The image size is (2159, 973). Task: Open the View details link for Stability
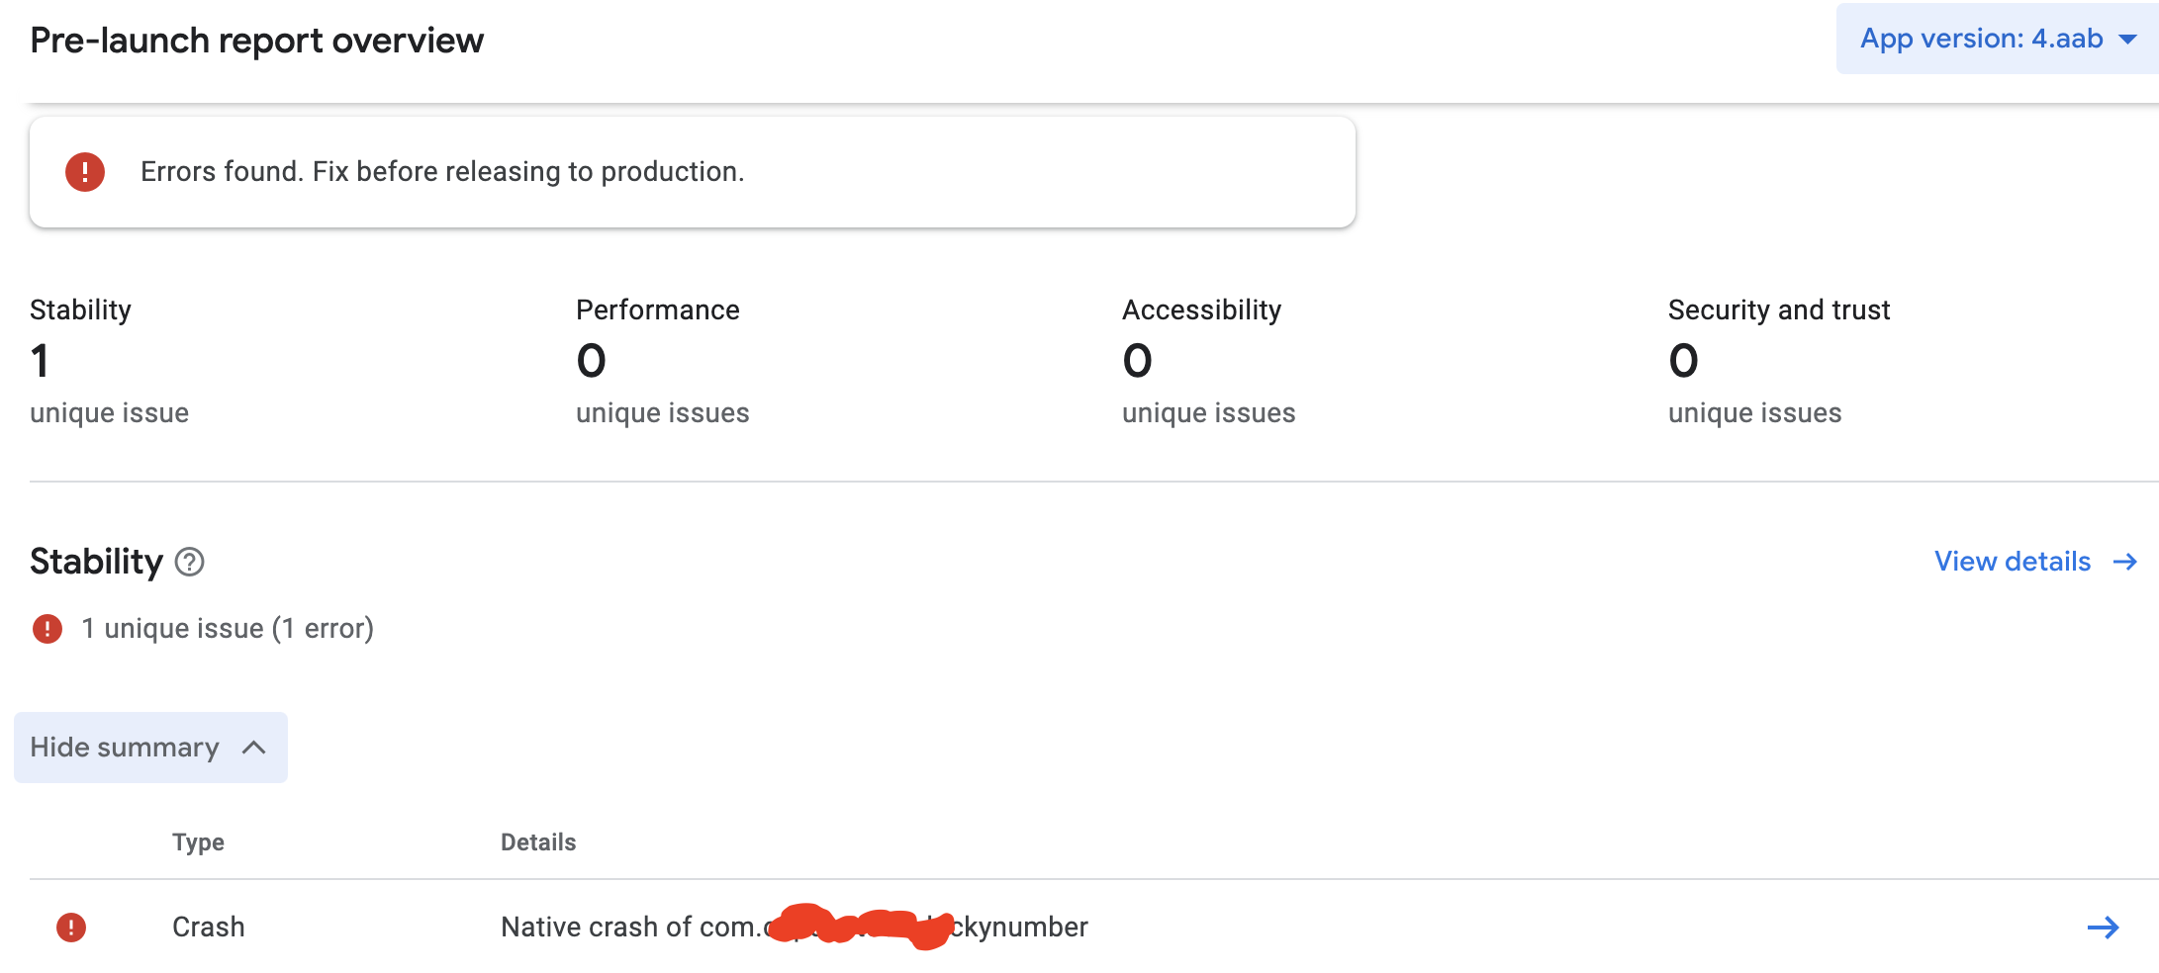click(2012, 562)
